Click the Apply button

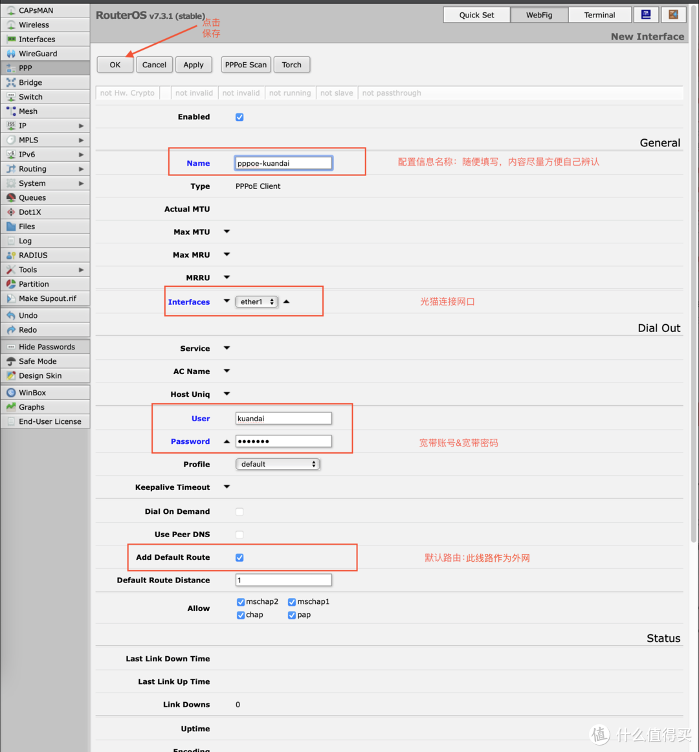tap(194, 65)
